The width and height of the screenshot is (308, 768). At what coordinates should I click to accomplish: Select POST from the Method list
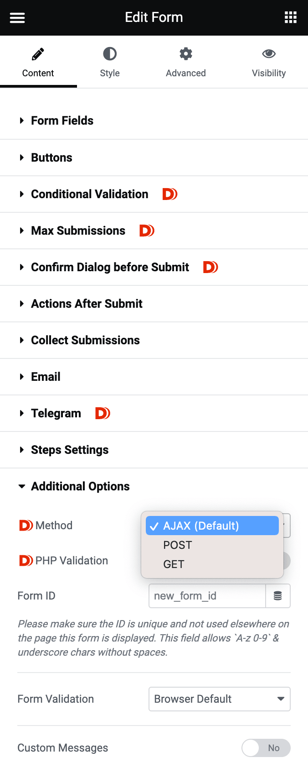(x=178, y=545)
